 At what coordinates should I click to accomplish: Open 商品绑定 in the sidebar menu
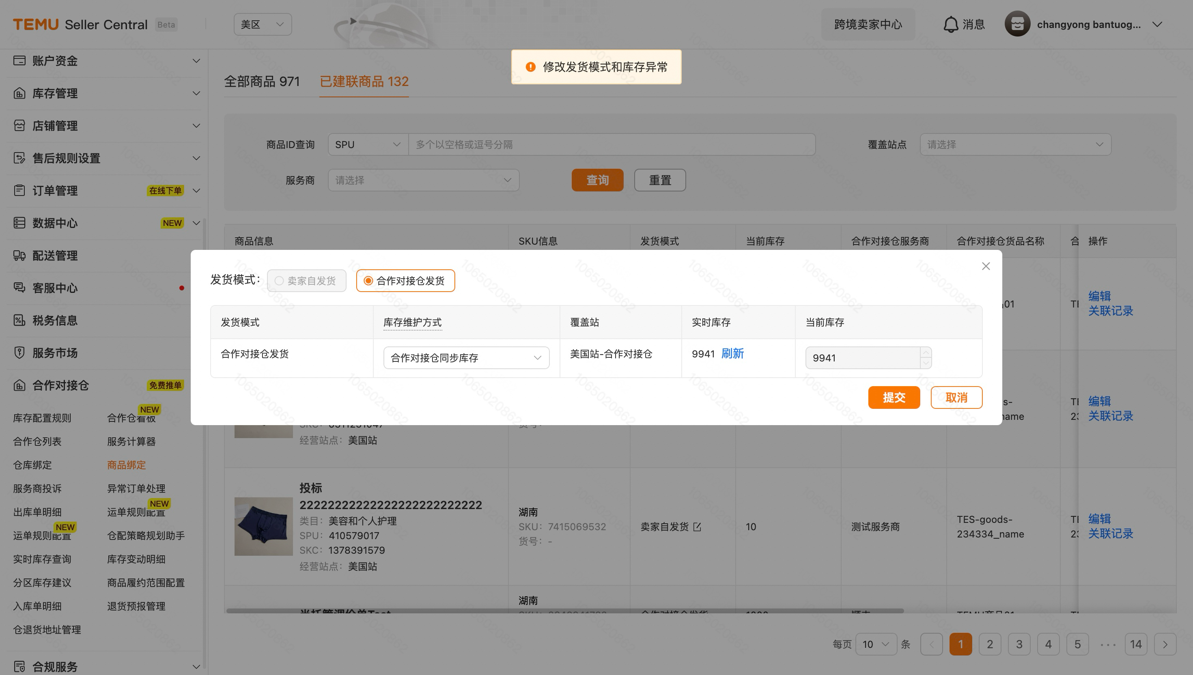(126, 465)
